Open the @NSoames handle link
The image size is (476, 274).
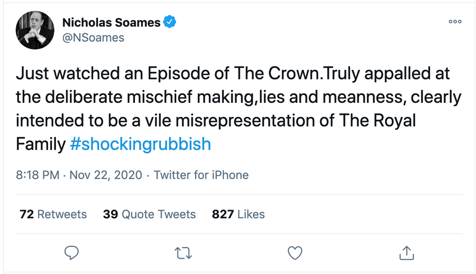[x=93, y=37]
